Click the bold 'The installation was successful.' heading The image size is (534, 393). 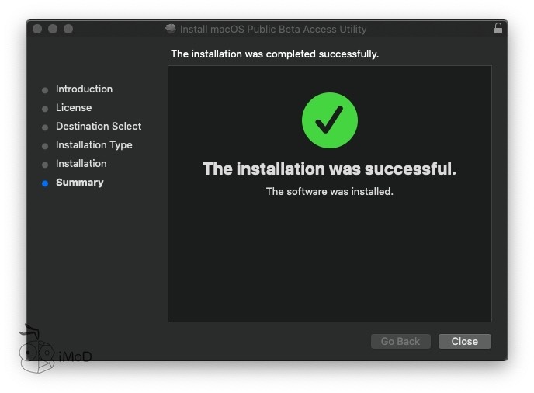(329, 169)
